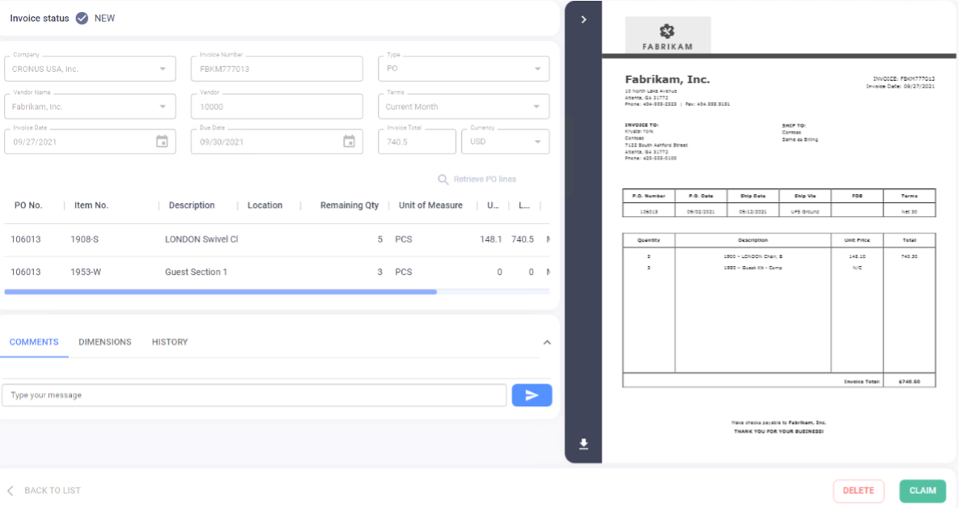Image resolution: width=961 pixels, height=511 pixels.
Task: Open the Invoice Date calendar picker
Action: point(162,141)
